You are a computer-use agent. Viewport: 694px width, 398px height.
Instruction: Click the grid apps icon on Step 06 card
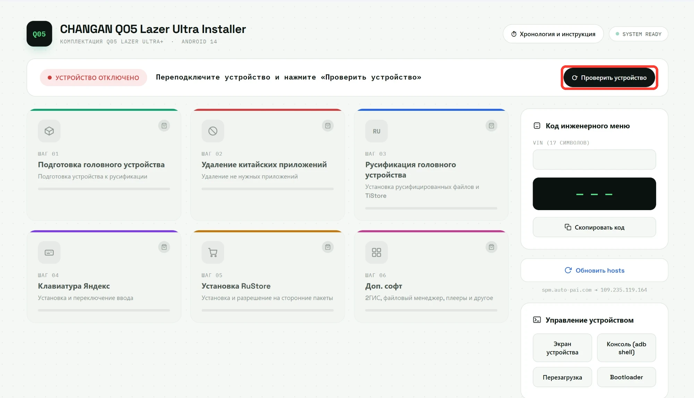pos(376,252)
